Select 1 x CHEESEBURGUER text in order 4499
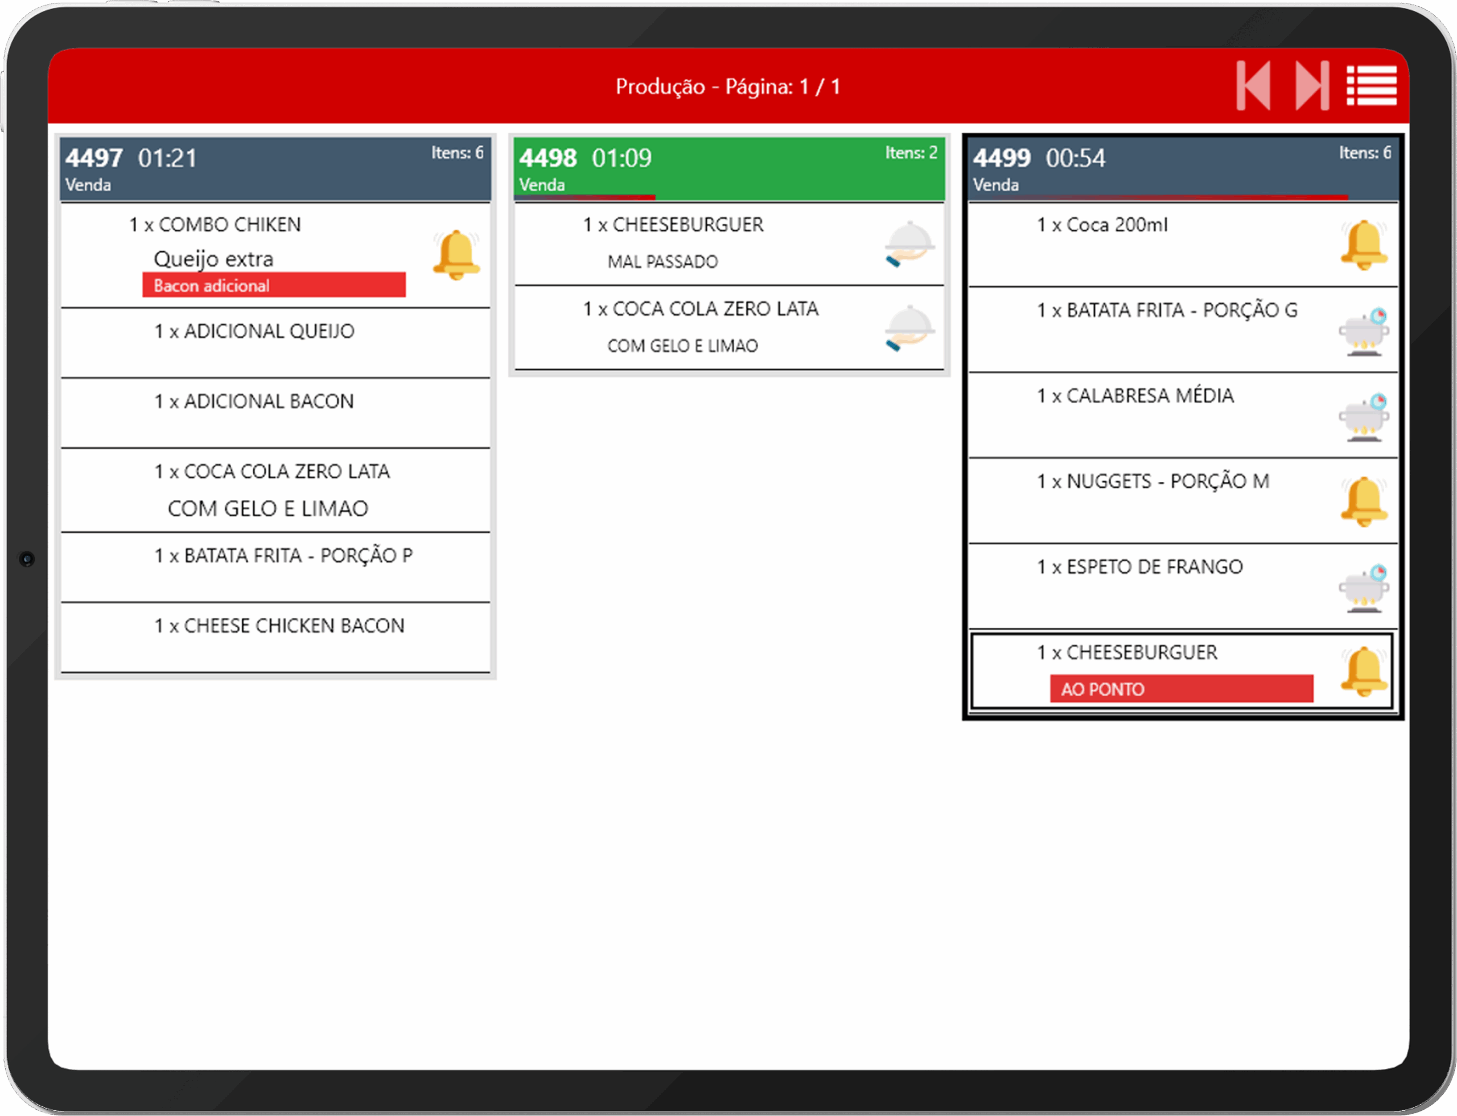 coord(1127,652)
